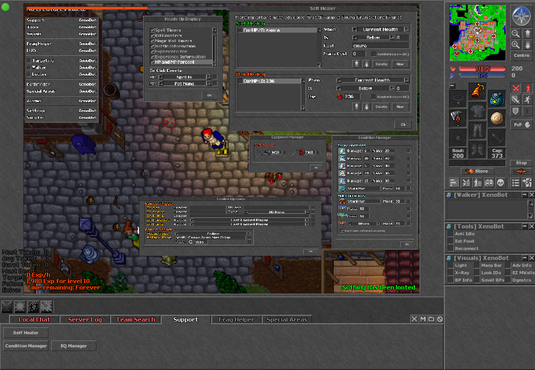
Task: Click the round wooden shield slot
Action: click(497, 118)
